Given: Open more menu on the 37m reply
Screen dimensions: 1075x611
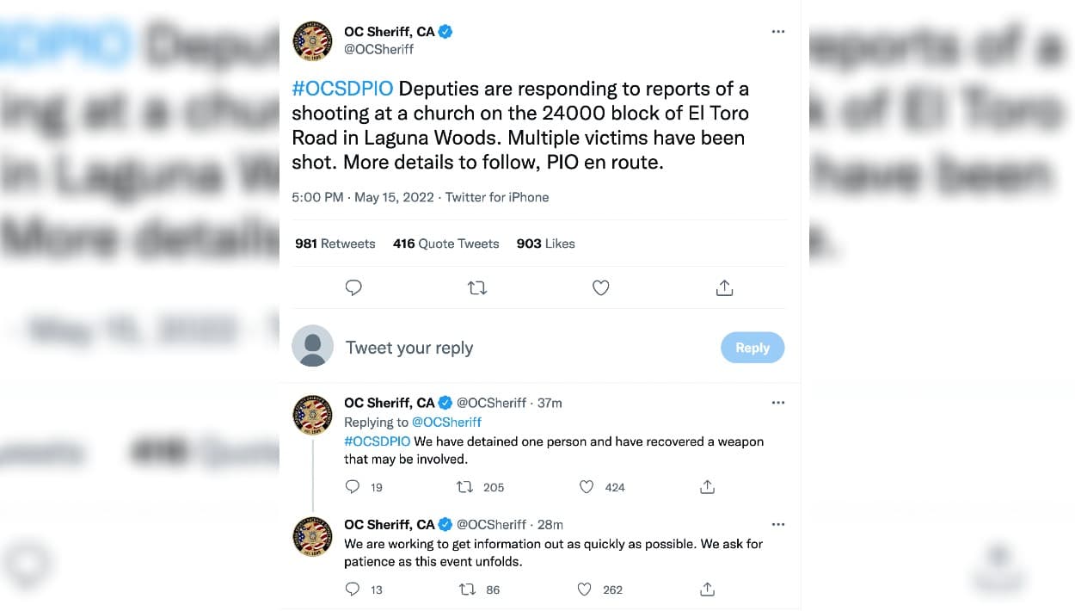Looking at the screenshot, I should pyautogui.click(x=778, y=402).
